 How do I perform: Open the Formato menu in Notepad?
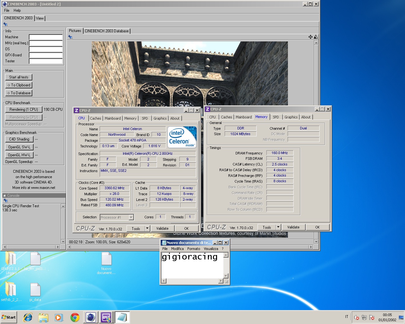[194, 249]
